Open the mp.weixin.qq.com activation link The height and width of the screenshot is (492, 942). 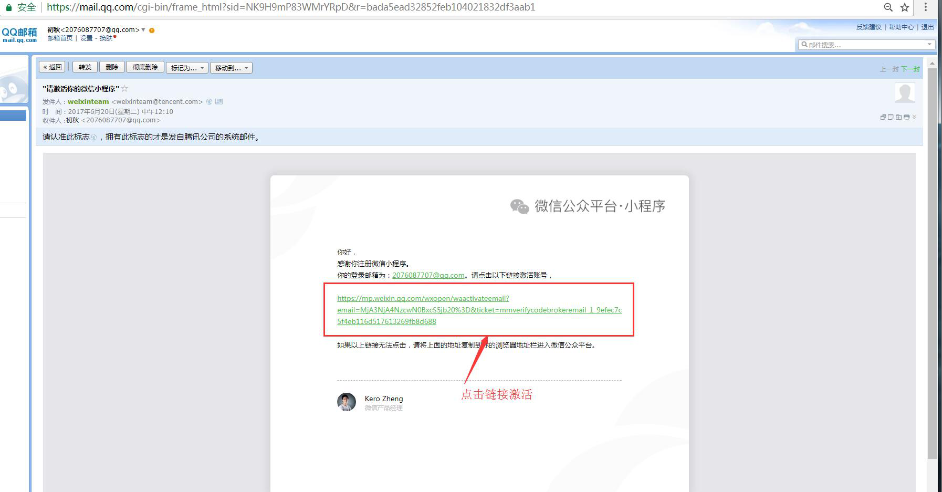click(479, 310)
